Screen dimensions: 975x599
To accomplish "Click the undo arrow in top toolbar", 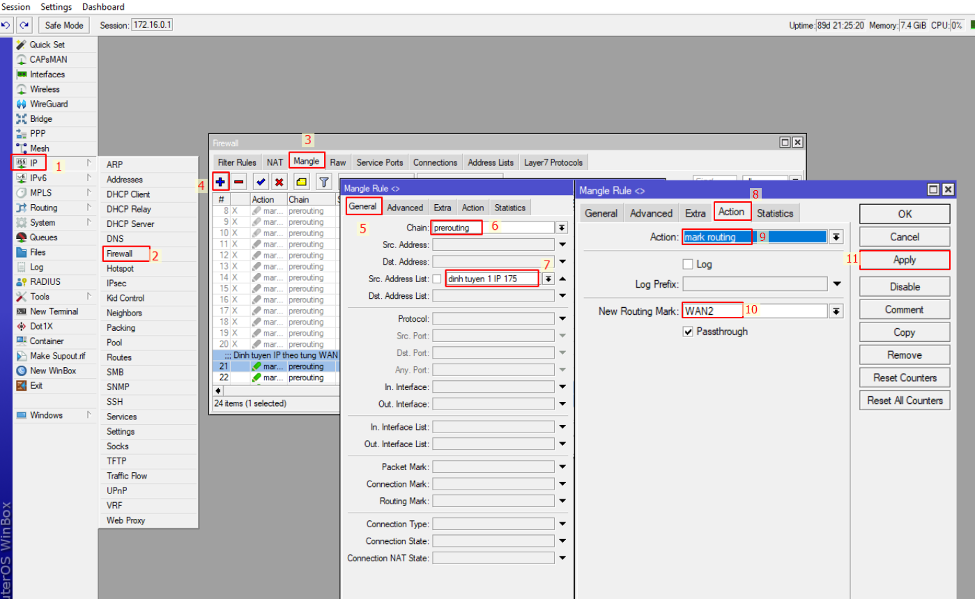I will pos(6,25).
